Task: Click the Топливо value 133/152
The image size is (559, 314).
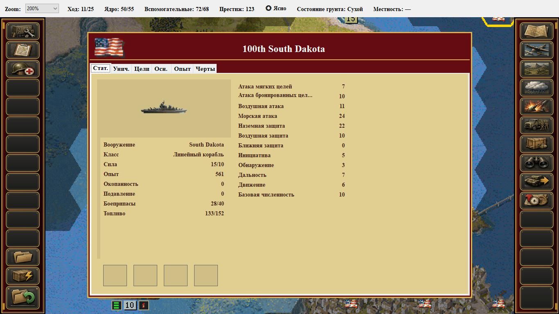Action: pyautogui.click(x=215, y=214)
